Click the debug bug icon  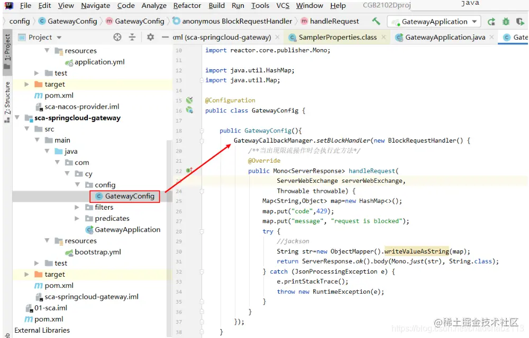506,22
